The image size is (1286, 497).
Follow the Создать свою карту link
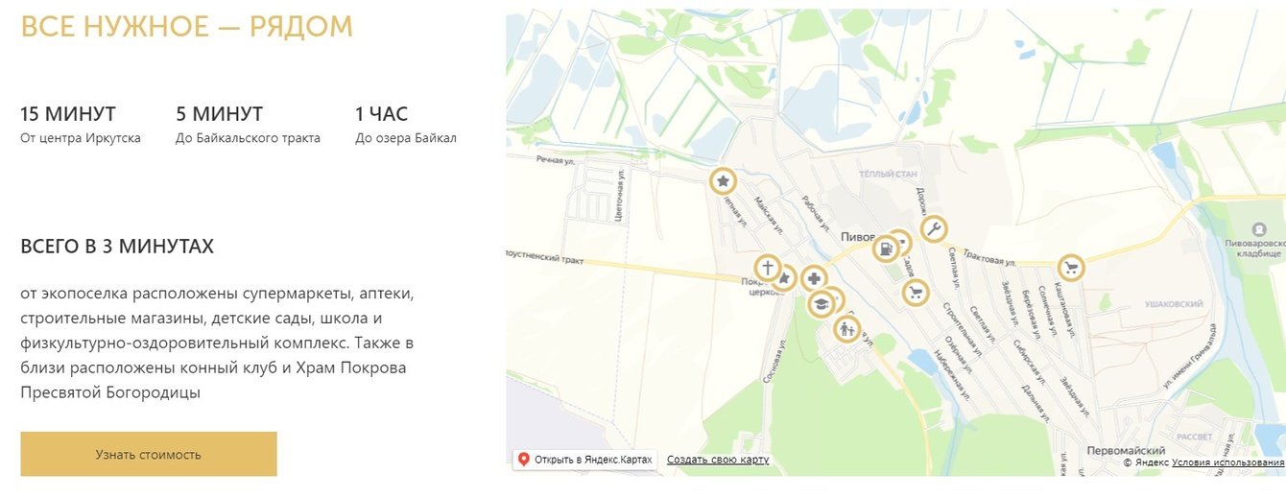[x=718, y=460]
